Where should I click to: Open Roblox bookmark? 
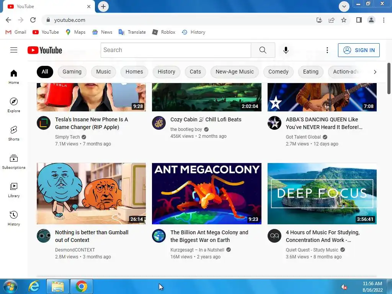point(164,32)
